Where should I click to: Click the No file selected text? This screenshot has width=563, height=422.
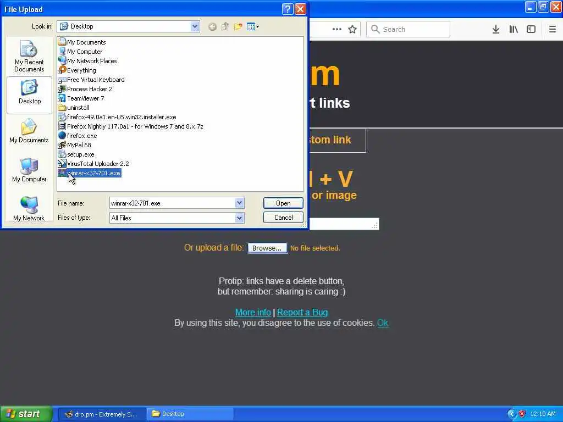pos(315,248)
